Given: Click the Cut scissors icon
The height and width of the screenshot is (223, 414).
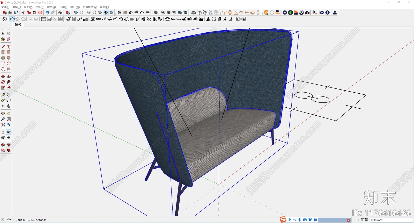Looking at the screenshot, I should click(23, 12).
